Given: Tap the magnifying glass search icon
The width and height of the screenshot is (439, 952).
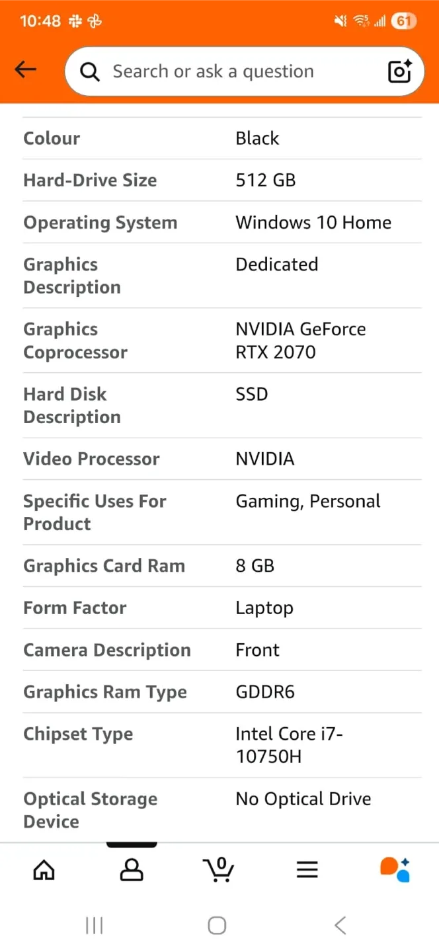Looking at the screenshot, I should point(89,71).
